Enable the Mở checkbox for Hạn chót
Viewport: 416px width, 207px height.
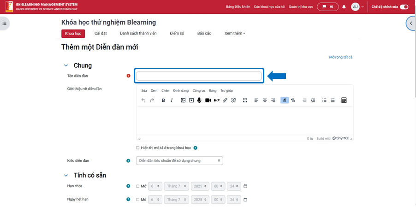[137, 186]
